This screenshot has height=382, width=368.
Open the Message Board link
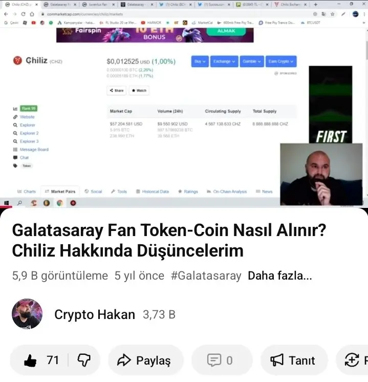[x=34, y=150]
